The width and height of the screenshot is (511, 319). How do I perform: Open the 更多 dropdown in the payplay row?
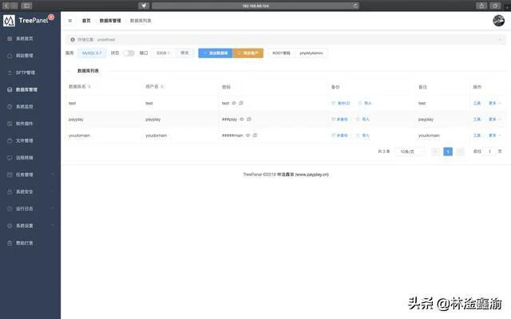(495, 120)
